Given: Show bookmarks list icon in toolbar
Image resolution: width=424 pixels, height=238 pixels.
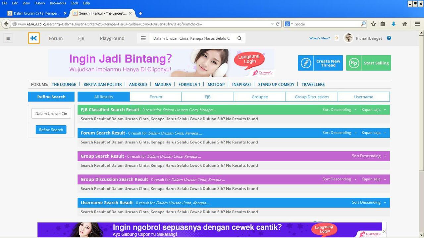Looking at the screenshot, I should pos(383,24).
